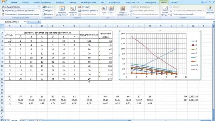Open the Вид ribbon tab
The width and height of the screenshot is (215, 121).
point(102,2)
